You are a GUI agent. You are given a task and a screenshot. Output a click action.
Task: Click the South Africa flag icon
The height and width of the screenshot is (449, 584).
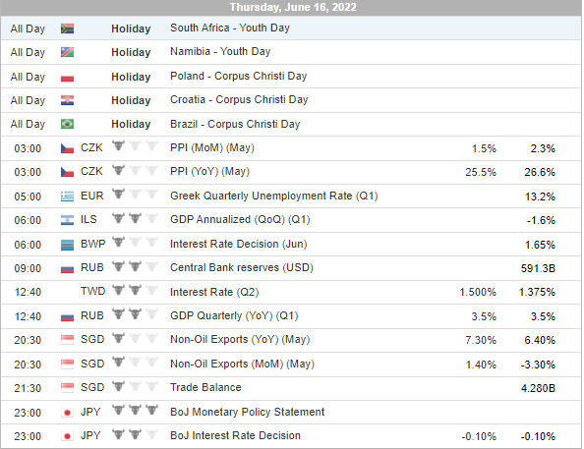(x=67, y=28)
